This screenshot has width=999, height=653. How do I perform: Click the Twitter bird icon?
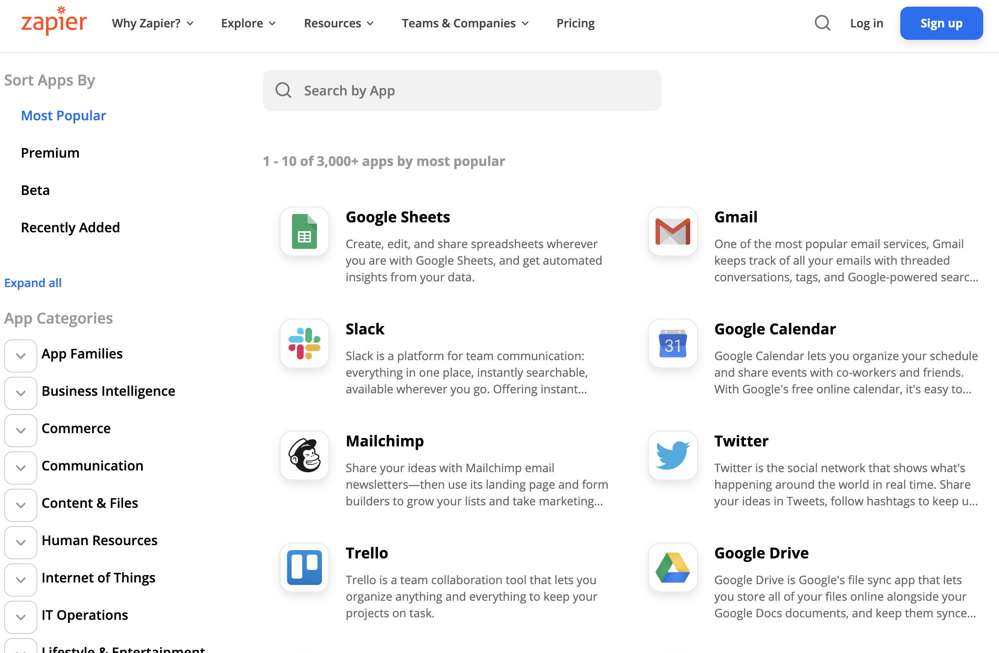point(672,456)
